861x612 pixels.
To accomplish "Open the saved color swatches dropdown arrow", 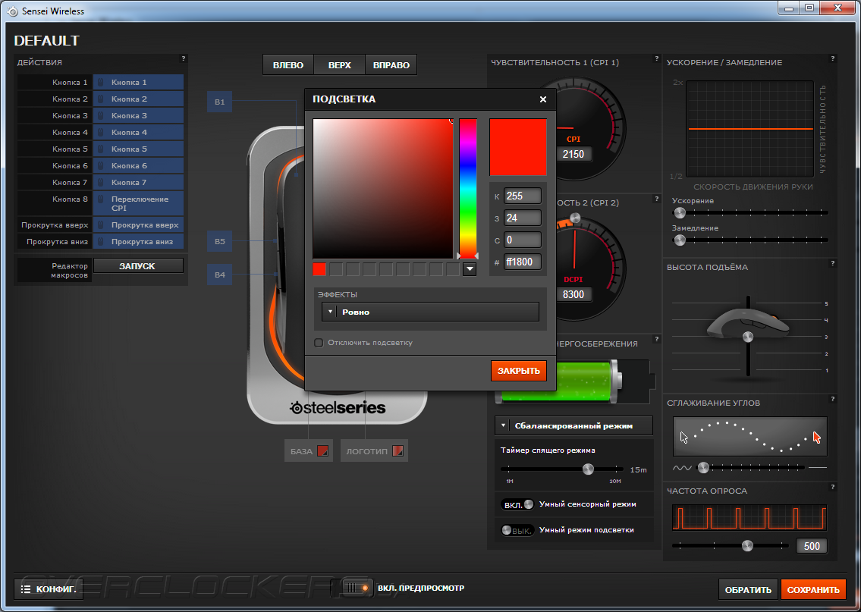I will pyautogui.click(x=470, y=269).
